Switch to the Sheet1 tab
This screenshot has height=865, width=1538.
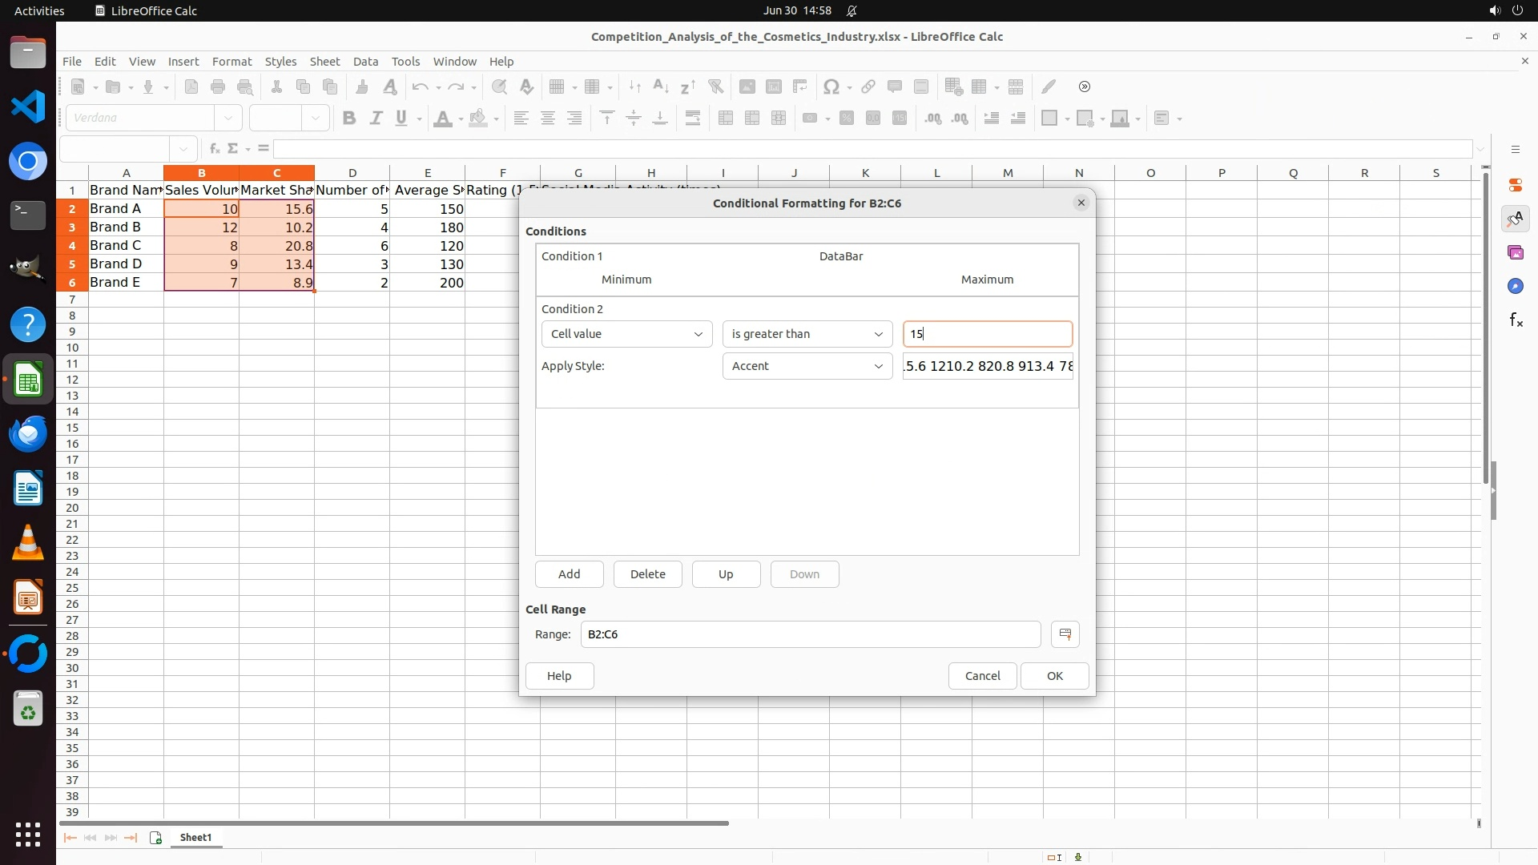pos(195,838)
